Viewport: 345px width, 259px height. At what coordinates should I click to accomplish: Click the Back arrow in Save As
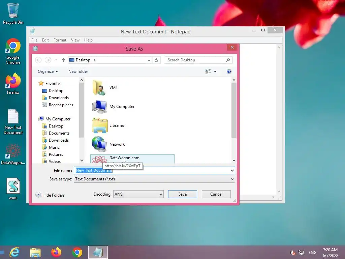(x=38, y=60)
